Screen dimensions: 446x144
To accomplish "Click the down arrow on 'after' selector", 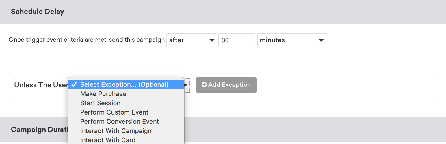I will (212, 40).
